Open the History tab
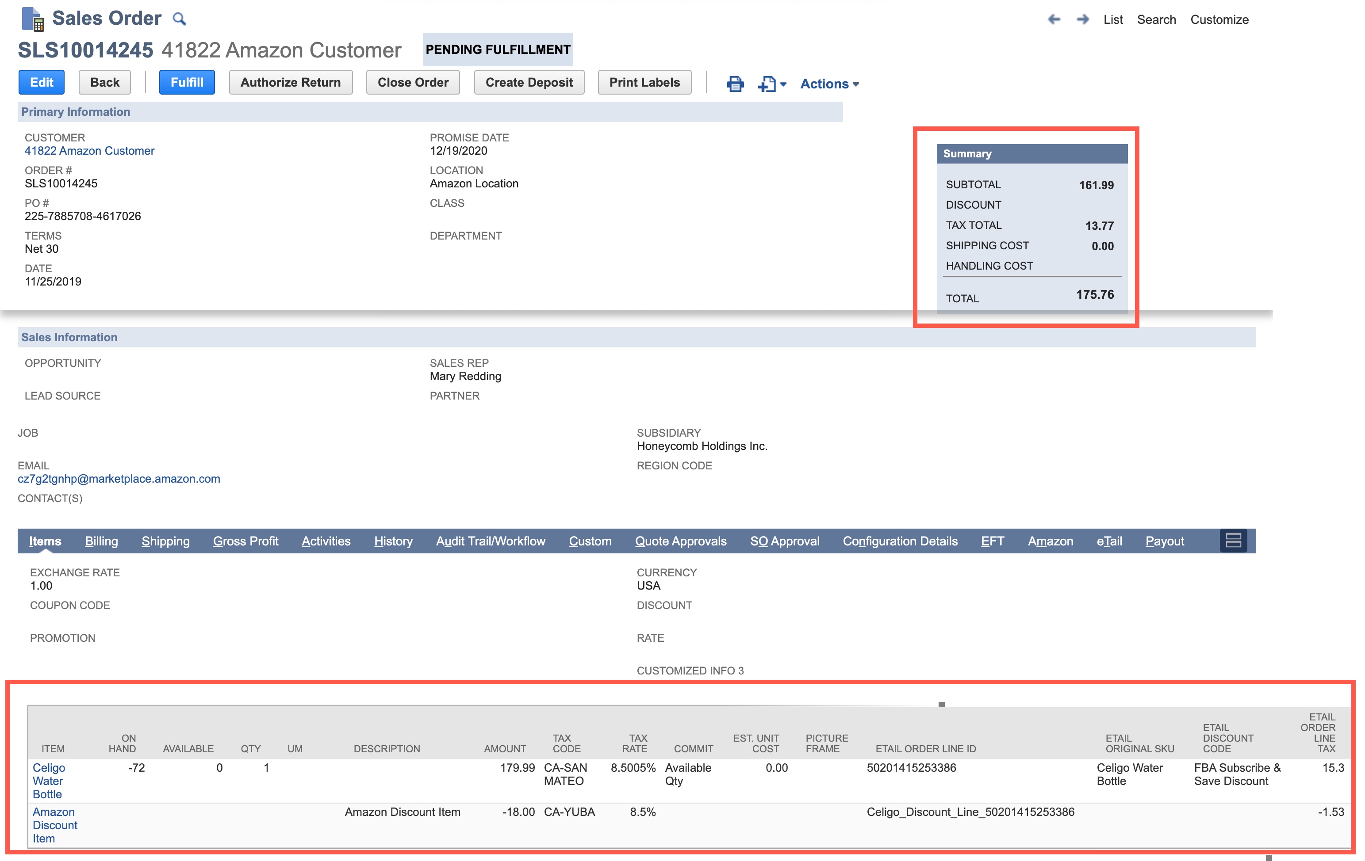Screen dimensions: 1365x861 393,541
